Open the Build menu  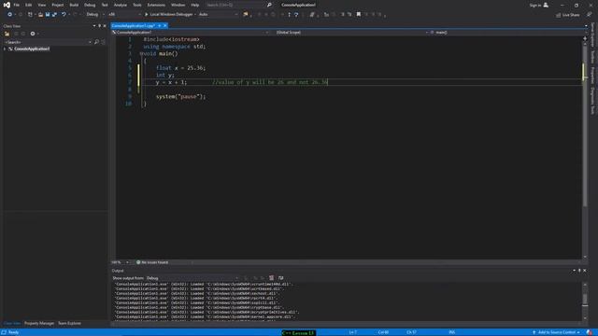74,5
